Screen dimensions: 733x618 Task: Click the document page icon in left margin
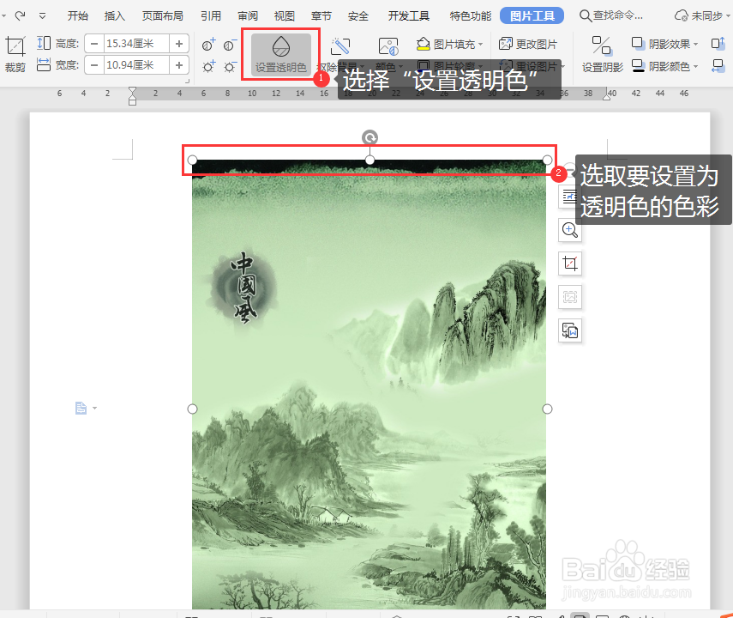click(x=81, y=409)
